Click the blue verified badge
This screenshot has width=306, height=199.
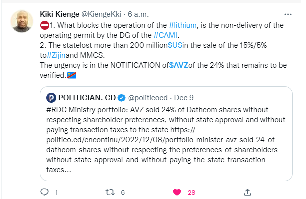pyautogui.click(x=122, y=98)
